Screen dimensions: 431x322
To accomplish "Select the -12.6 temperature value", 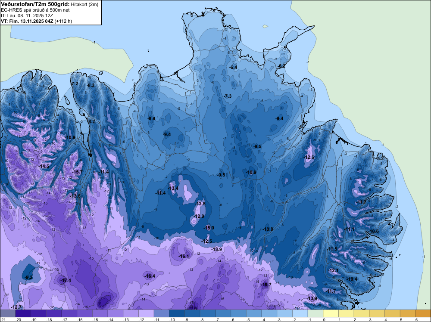I will coord(309,157).
